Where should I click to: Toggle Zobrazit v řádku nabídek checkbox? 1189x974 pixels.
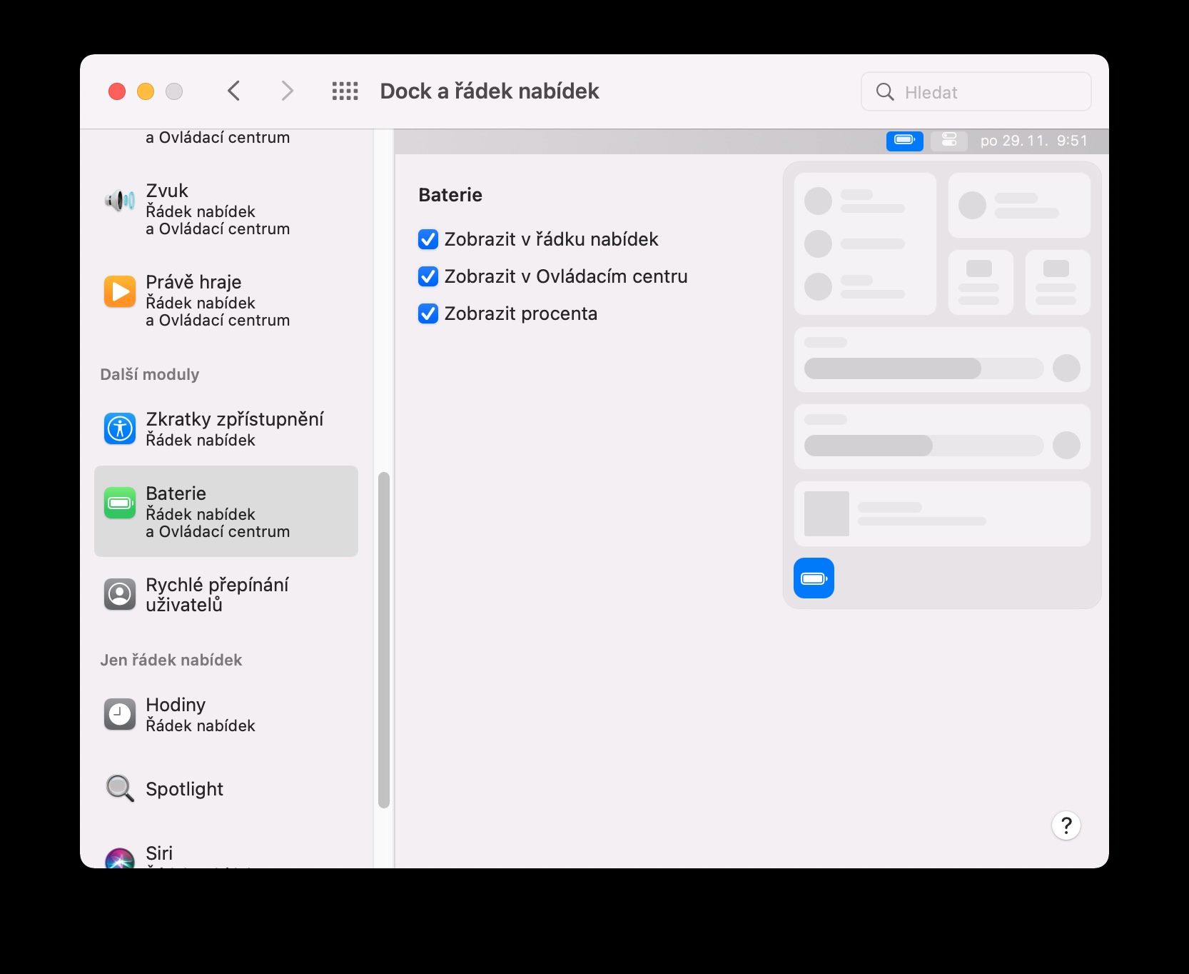point(428,239)
